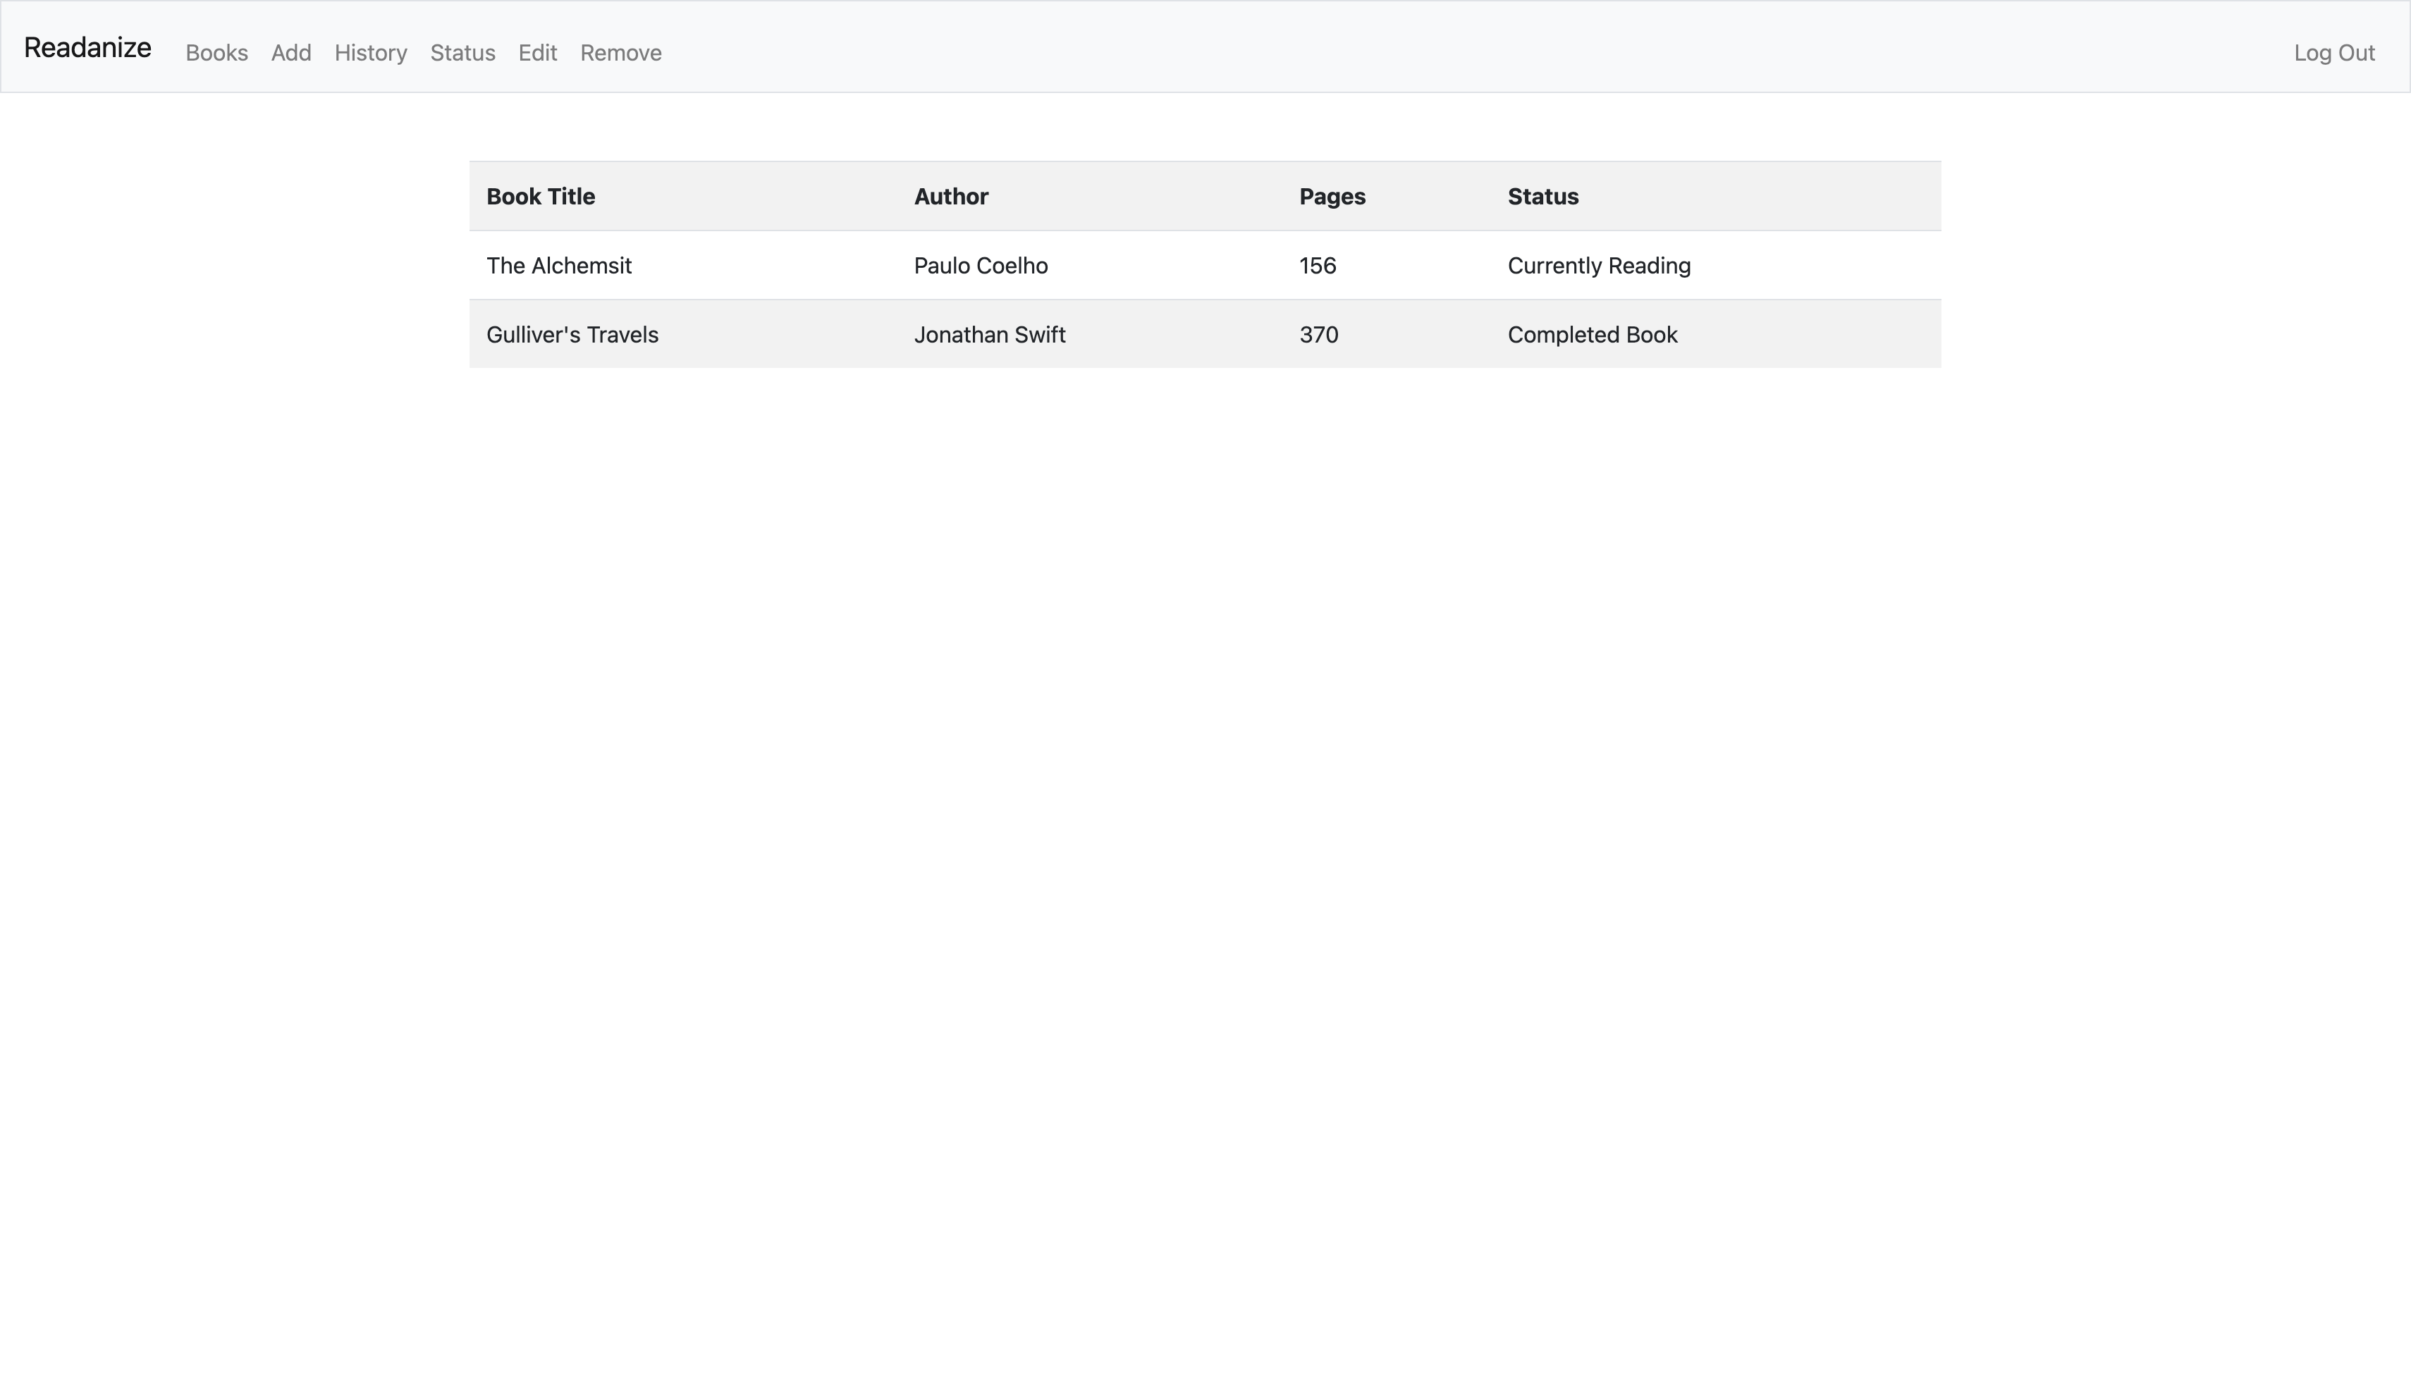
Task: Click the Currently Reading status cell
Action: [x=1599, y=266]
